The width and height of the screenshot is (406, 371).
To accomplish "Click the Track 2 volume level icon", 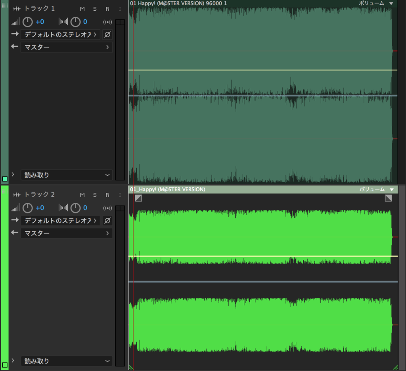I will 15,208.
